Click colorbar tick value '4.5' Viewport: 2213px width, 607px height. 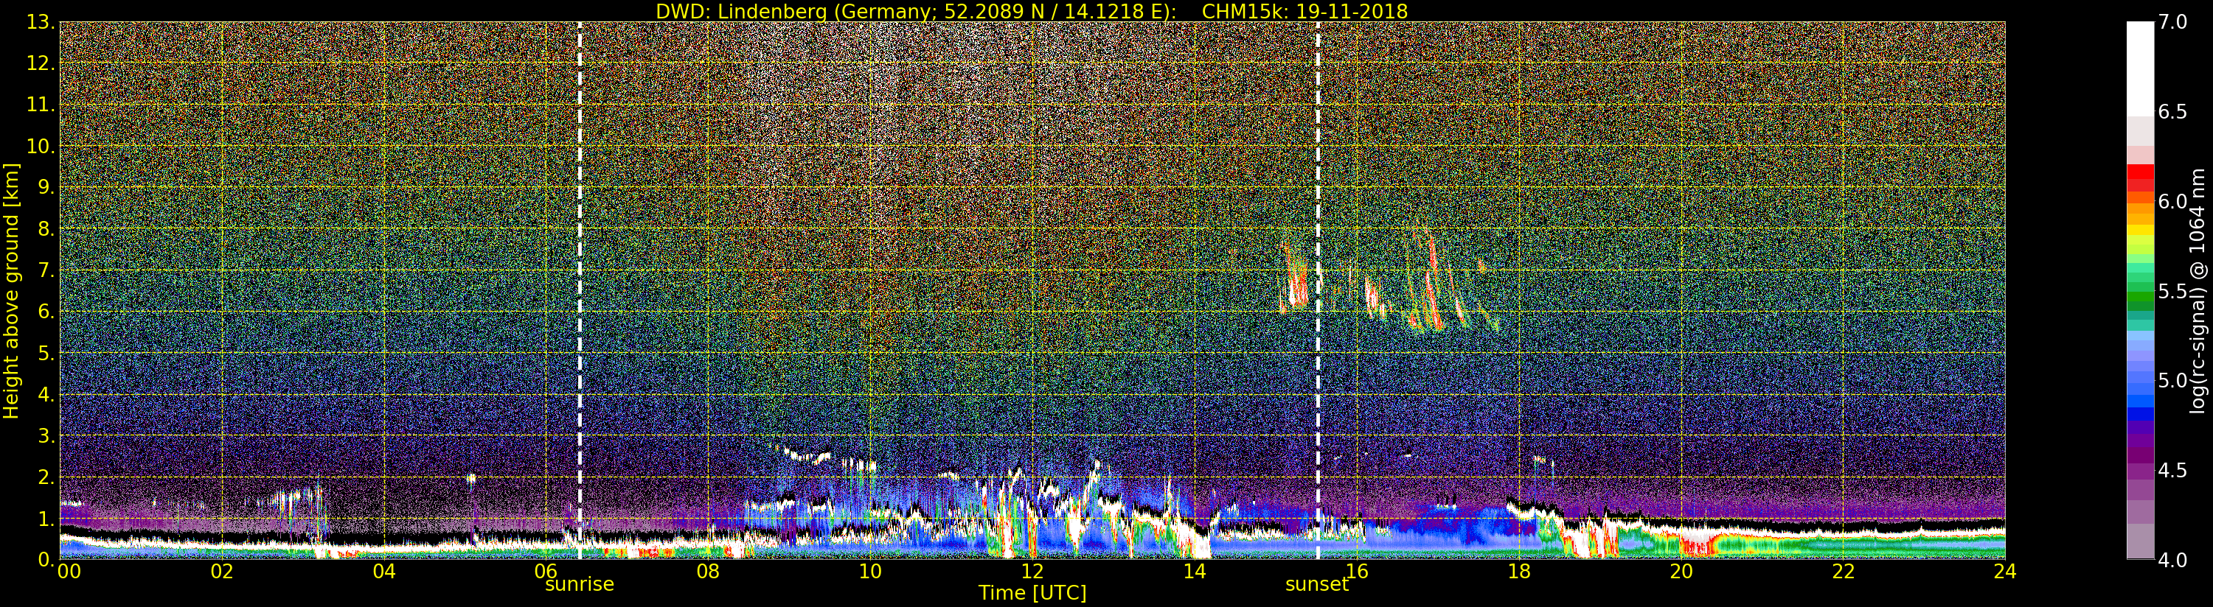[2172, 470]
